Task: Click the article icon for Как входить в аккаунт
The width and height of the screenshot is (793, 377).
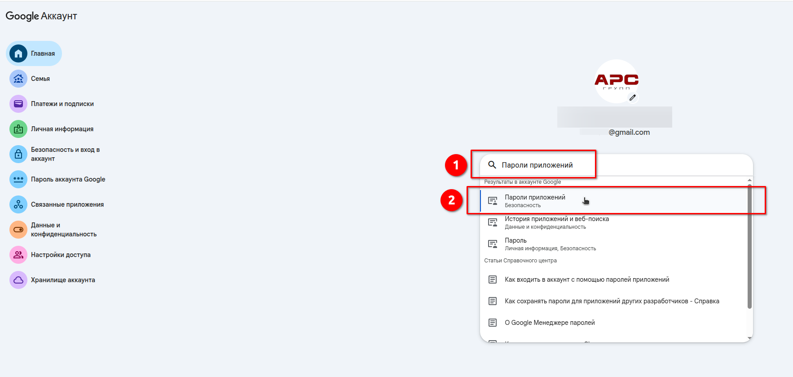Action: (x=493, y=279)
